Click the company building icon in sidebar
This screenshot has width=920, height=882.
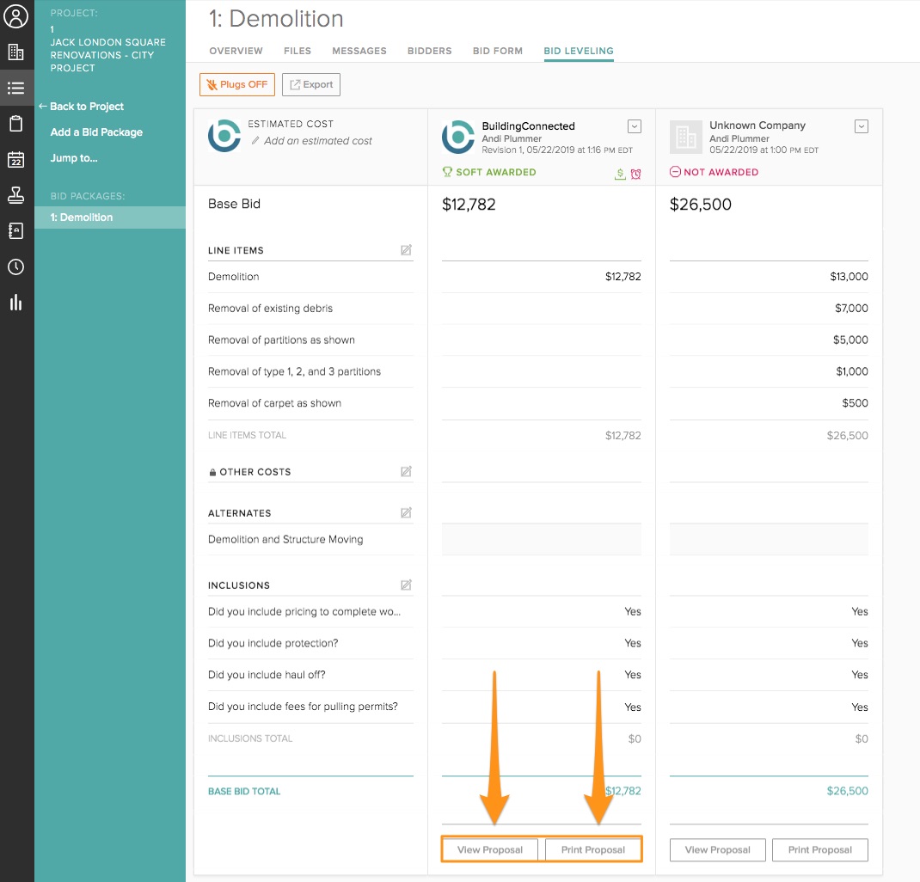[x=15, y=52]
